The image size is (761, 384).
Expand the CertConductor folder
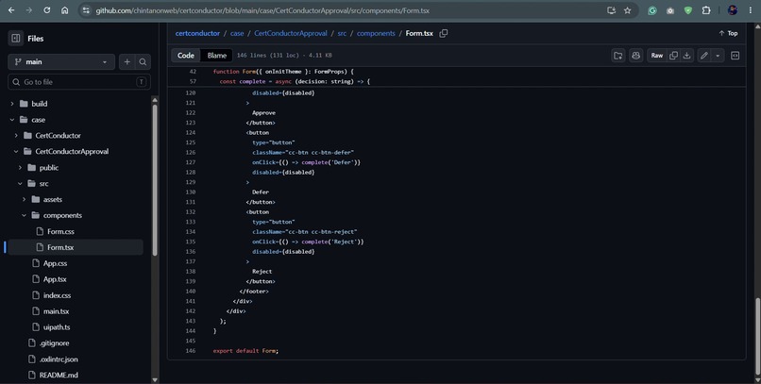(x=16, y=136)
